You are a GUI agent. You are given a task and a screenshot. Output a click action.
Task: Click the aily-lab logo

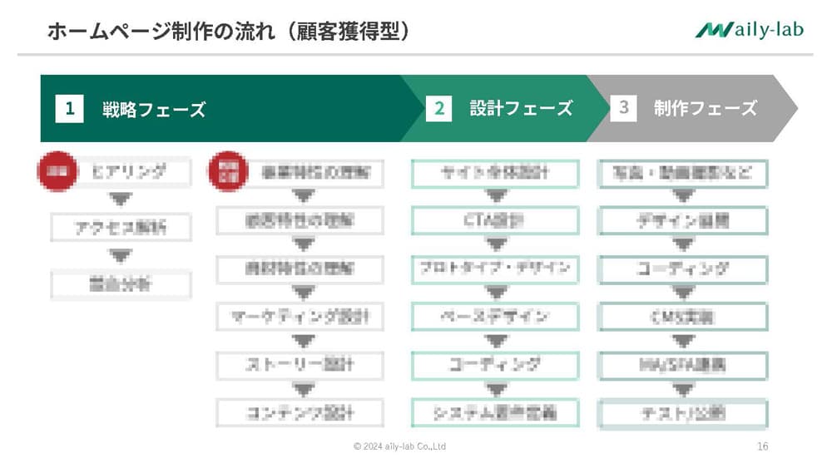[x=750, y=29]
